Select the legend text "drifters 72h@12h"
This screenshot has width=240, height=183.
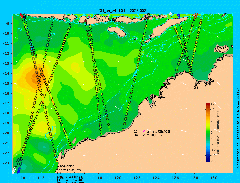(159, 131)
